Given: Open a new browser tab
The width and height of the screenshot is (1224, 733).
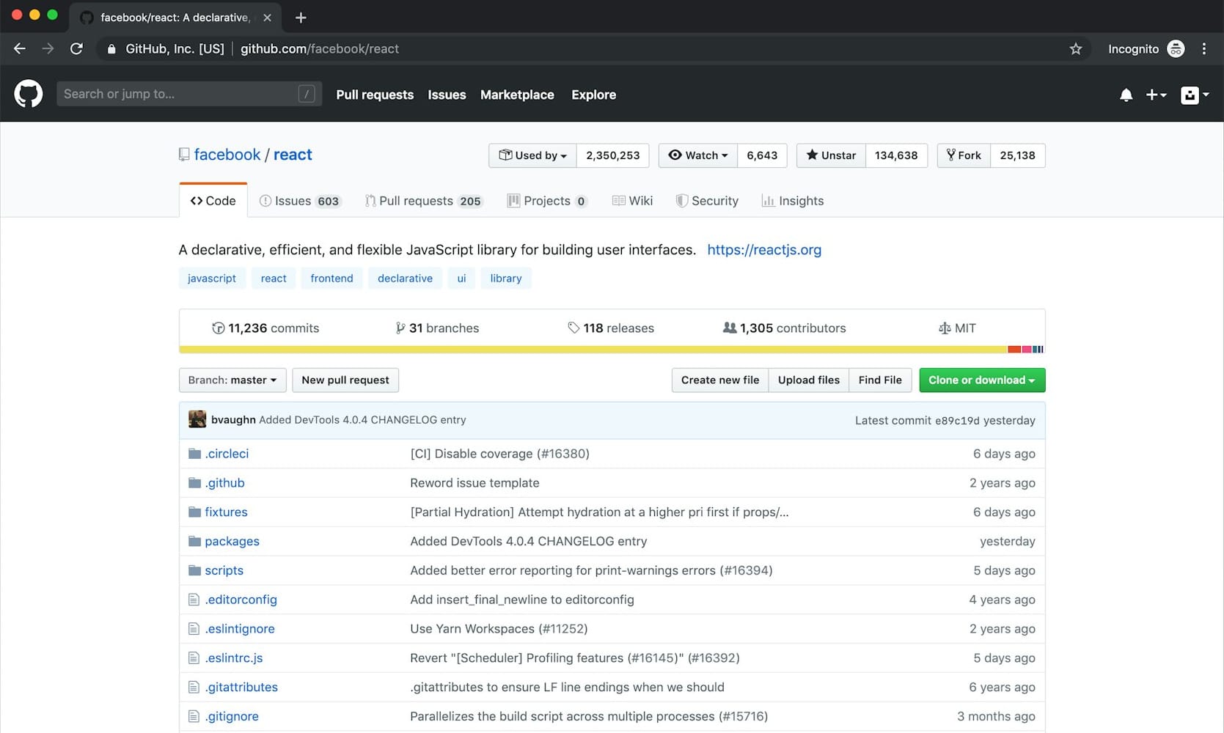Looking at the screenshot, I should pos(301,18).
